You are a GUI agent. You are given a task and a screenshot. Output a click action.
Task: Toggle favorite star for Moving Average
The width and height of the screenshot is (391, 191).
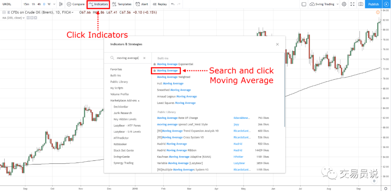pyautogui.click(x=155, y=71)
